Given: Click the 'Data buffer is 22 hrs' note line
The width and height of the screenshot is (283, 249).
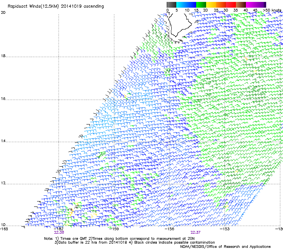Looking at the screenshot, I should point(135,242).
